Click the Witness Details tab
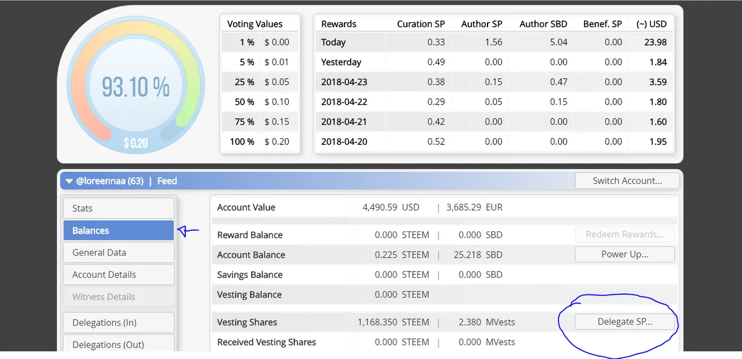Image resolution: width=742 pixels, height=359 pixels. tap(118, 296)
